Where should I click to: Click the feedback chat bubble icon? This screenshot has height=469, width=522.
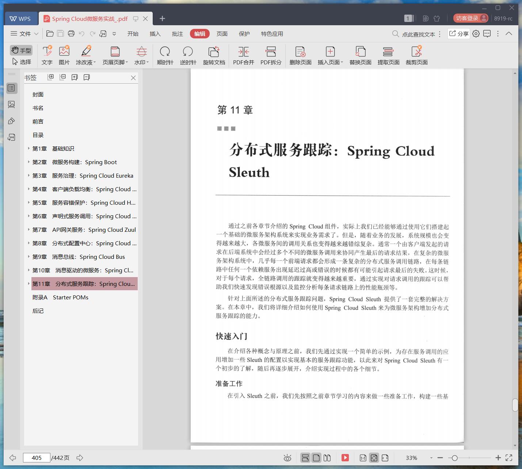(x=487, y=34)
